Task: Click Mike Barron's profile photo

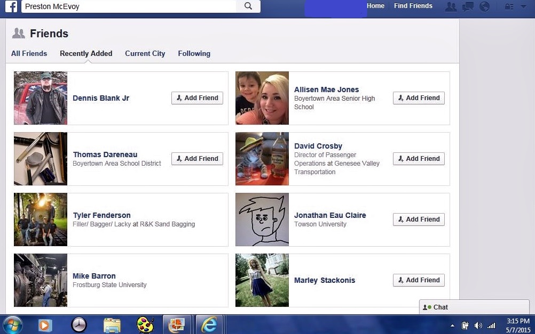Action: tap(41, 280)
